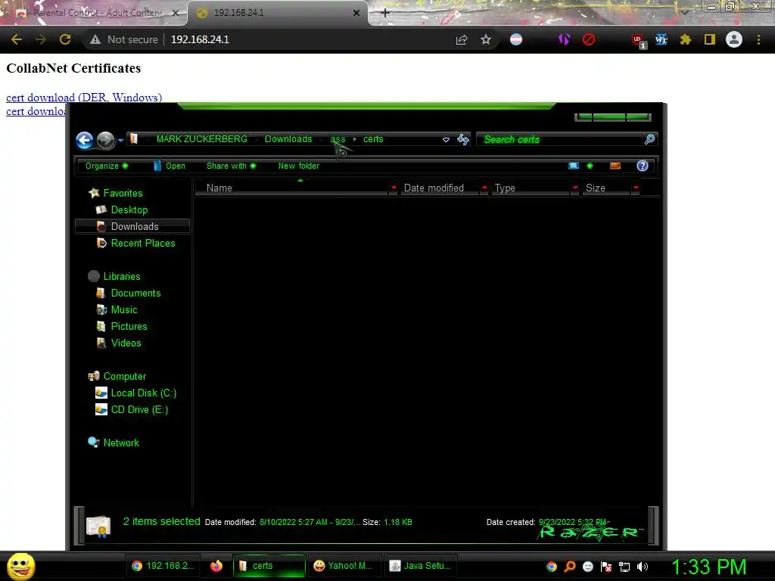
Task: Select Favorites in navigation pane
Action: 123,193
